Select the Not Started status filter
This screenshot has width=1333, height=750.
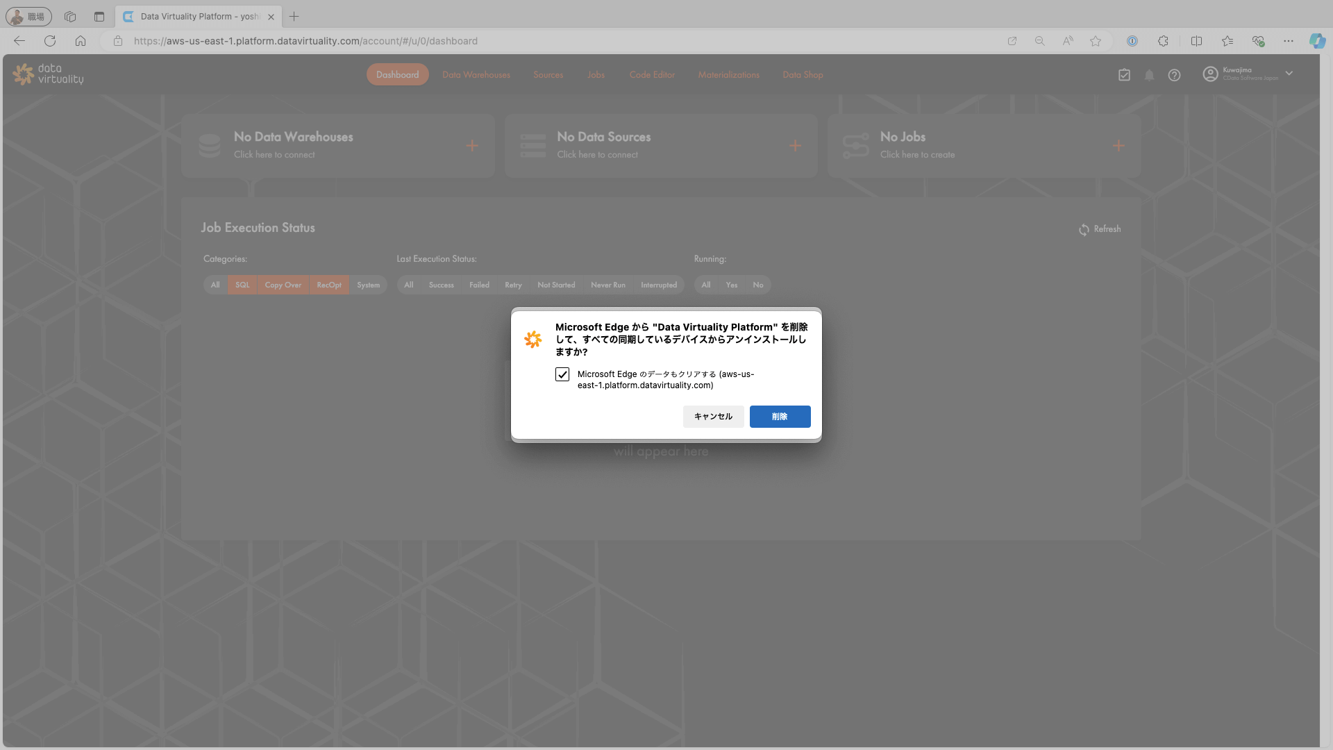point(556,285)
